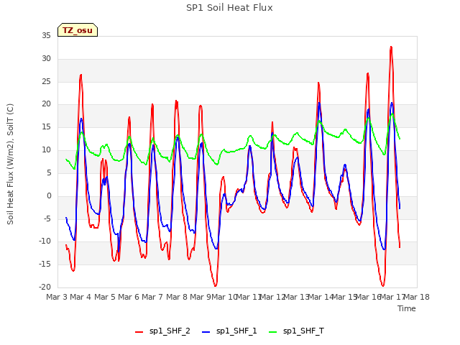Click the 20 y-axis tick label
The height and width of the screenshot is (345, 460).
46,104
